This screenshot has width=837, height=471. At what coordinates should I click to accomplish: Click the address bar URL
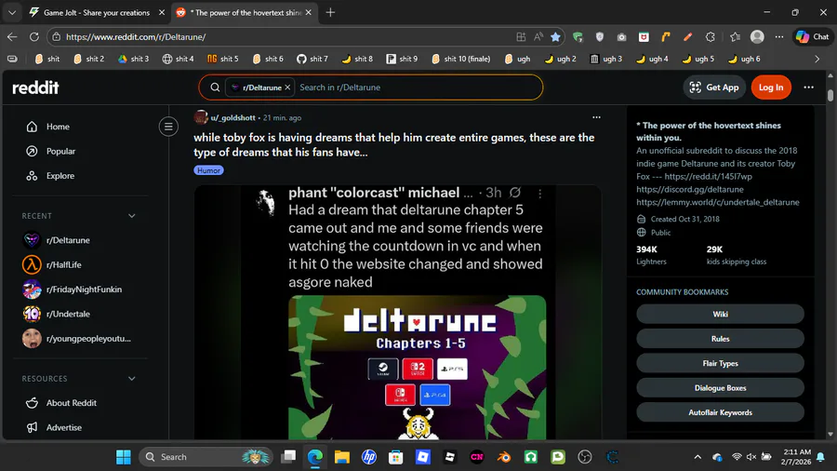[136, 37]
